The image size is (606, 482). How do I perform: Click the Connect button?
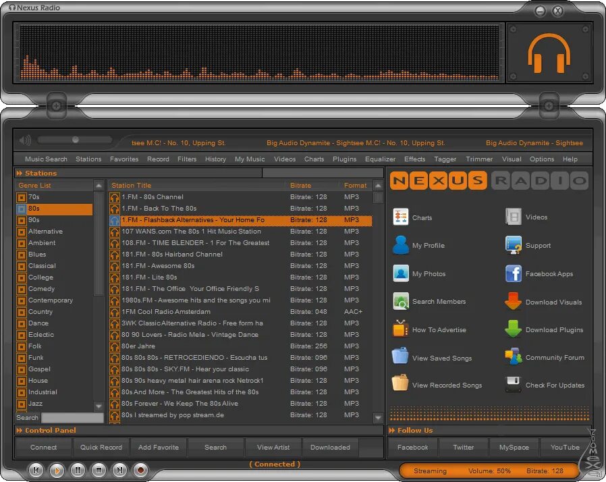[x=43, y=447]
